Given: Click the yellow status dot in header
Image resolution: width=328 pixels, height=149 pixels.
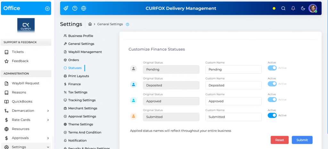Looking at the screenshot, I should coord(274,9).
